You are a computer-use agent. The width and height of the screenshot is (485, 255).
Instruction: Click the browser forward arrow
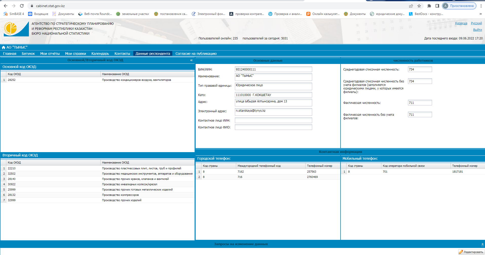coord(14,6)
